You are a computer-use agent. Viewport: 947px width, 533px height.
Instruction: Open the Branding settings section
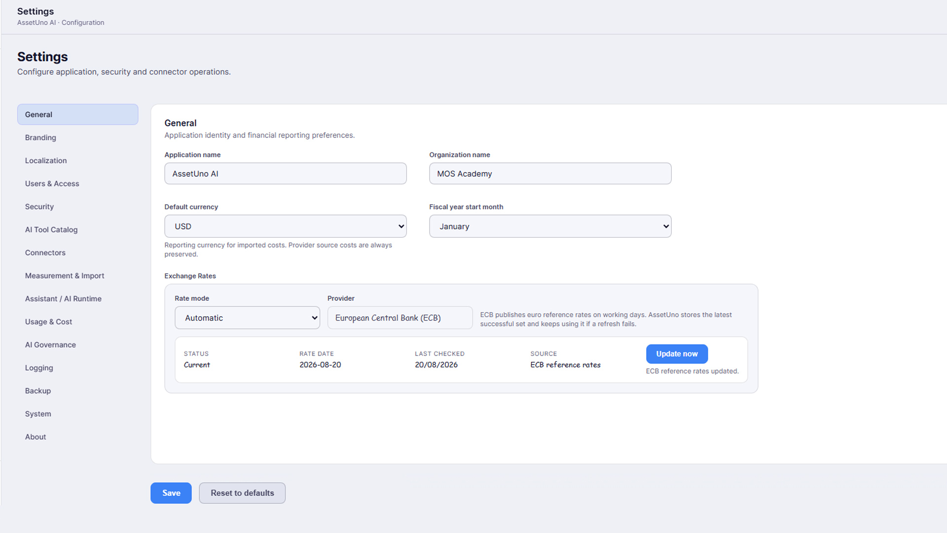77,138
